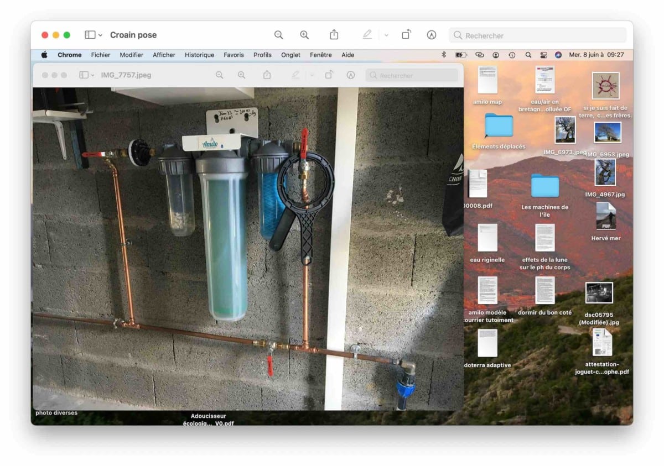Rotate the Croain pose image
The image size is (664, 466).
click(x=406, y=35)
